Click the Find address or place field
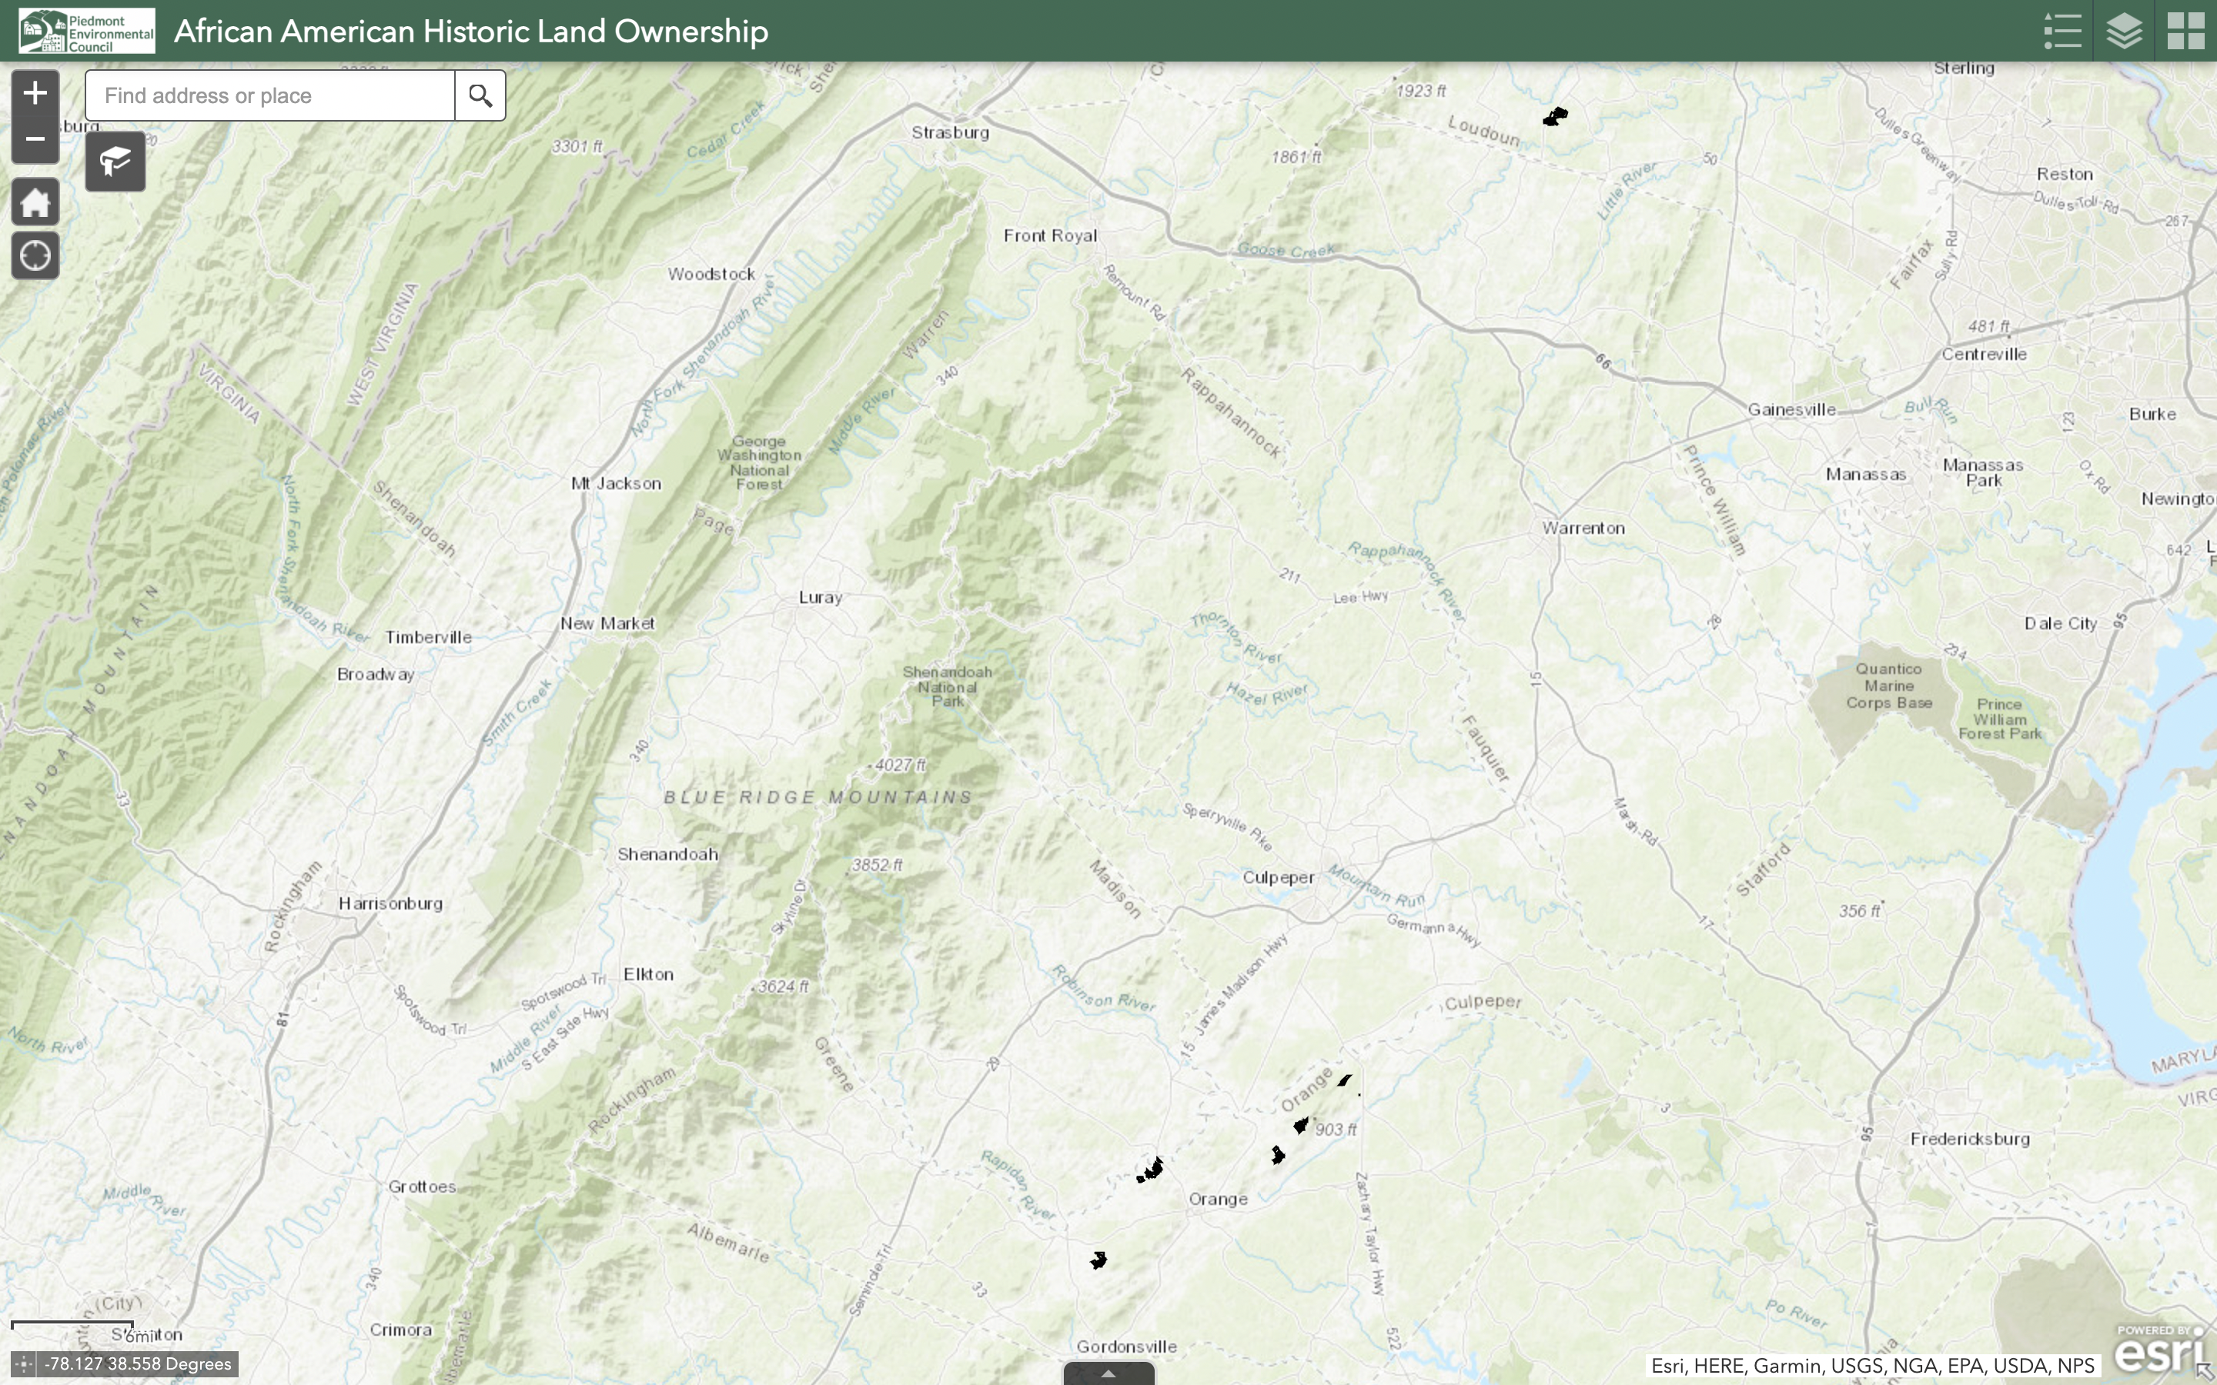The image size is (2217, 1385). (x=270, y=95)
